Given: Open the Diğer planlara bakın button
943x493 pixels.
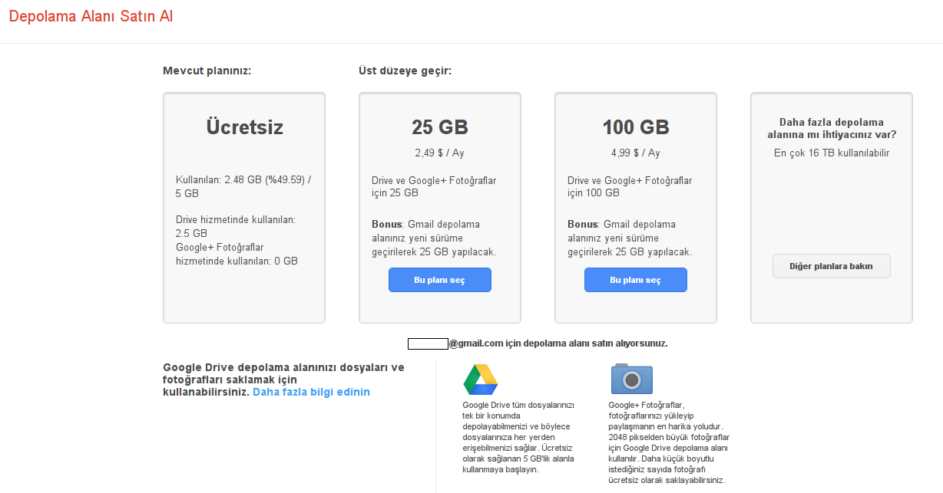Looking at the screenshot, I should coord(832,266).
